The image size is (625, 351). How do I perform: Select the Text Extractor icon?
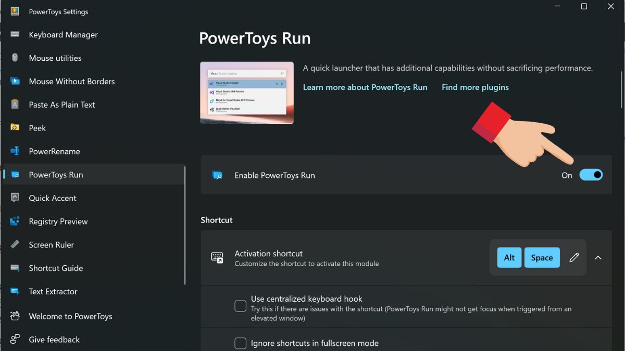pos(15,292)
